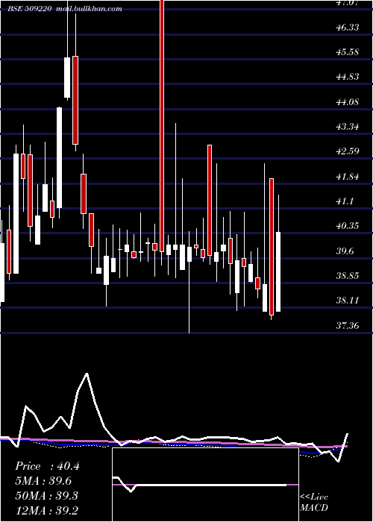Image resolution: width=373 pixels, height=522 pixels.
Task: Click the 40.35 price axis label
Action: point(348,226)
